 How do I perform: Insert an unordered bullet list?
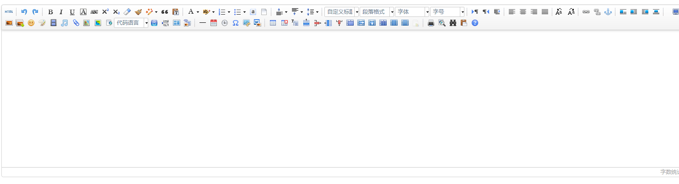pyautogui.click(x=237, y=12)
